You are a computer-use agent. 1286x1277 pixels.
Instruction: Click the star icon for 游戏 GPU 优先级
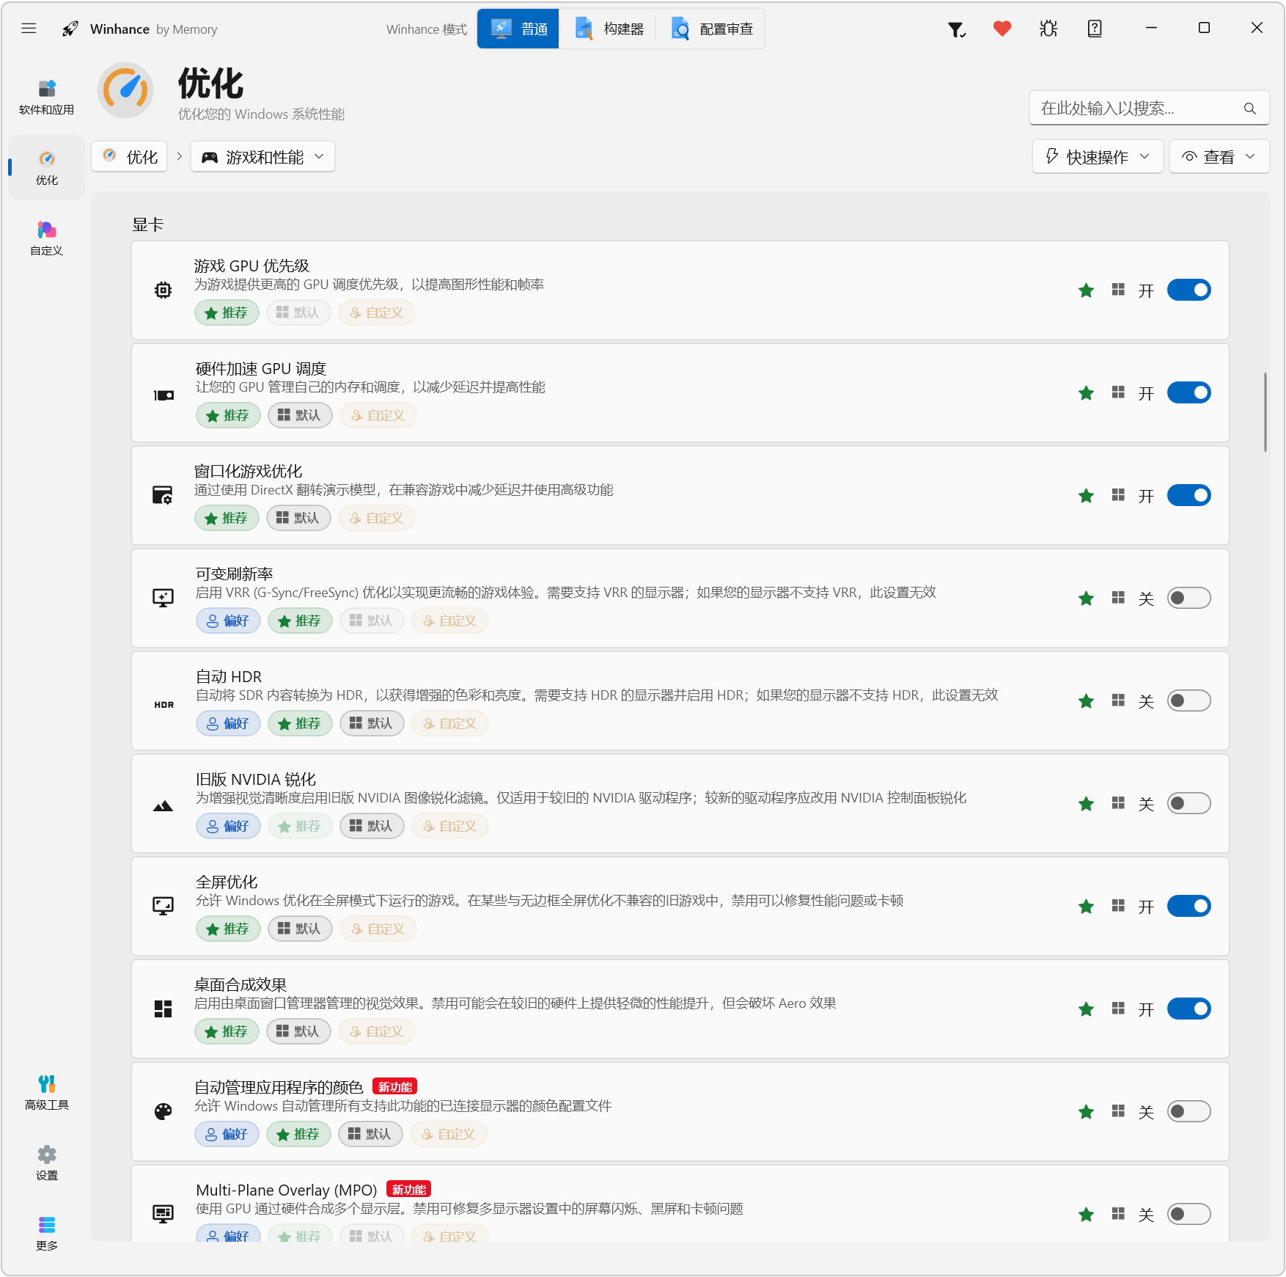coord(1087,290)
